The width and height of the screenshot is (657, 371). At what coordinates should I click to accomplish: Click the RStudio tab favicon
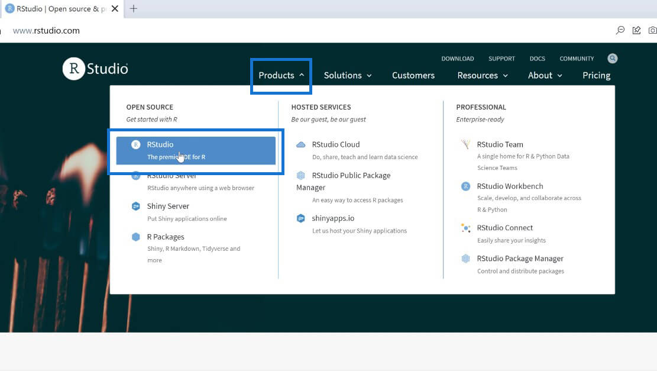(x=9, y=9)
